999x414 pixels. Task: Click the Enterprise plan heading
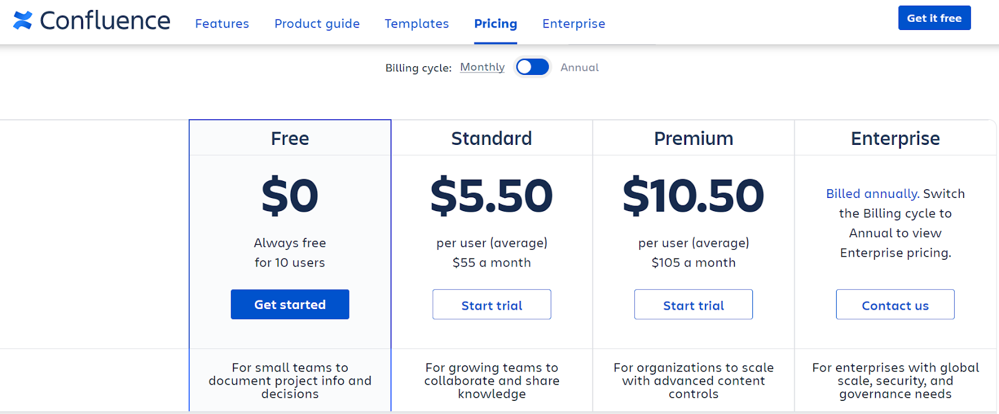tap(895, 138)
